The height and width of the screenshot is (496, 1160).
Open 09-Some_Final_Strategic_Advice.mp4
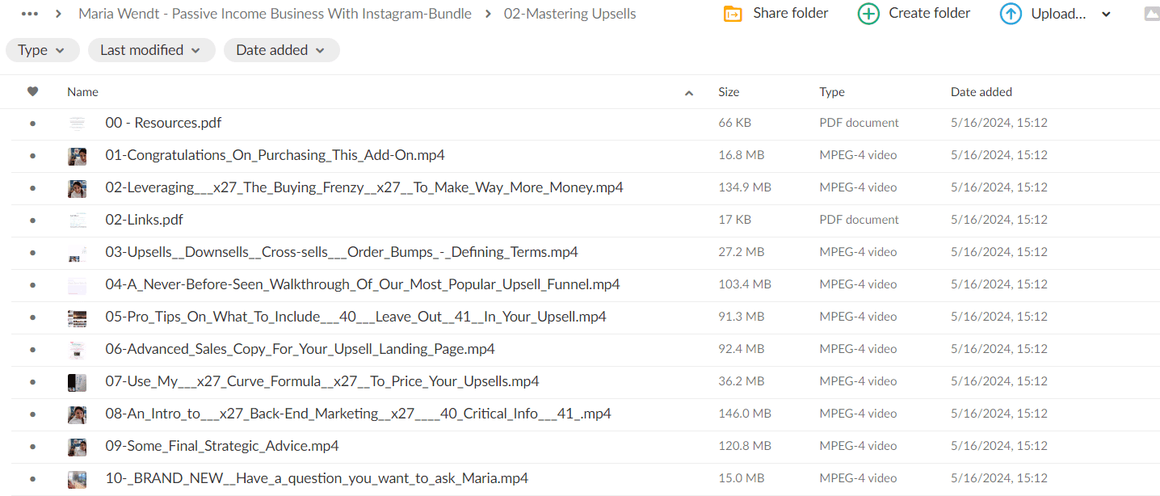click(222, 446)
